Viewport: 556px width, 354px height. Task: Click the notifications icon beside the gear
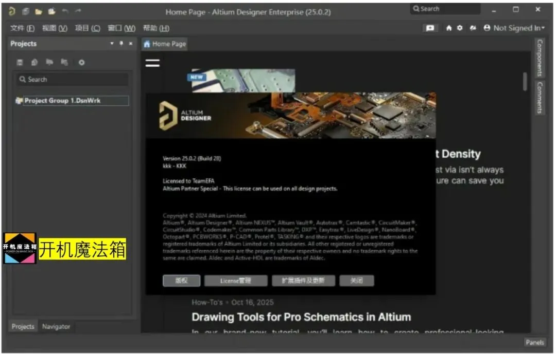473,28
